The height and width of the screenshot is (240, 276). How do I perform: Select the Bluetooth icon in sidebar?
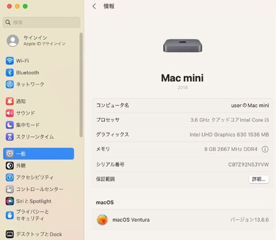[10, 72]
